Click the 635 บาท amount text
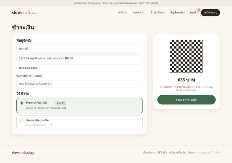The width and height of the screenshot is (232, 163). 186,80
